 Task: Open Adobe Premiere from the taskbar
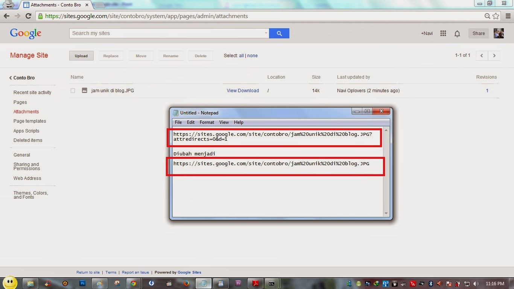(x=238, y=283)
